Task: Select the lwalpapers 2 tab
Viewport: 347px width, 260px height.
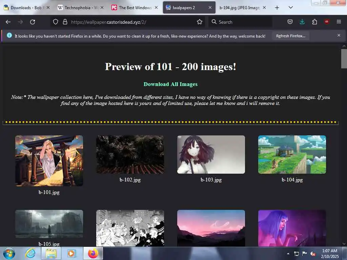Action: coord(184,8)
